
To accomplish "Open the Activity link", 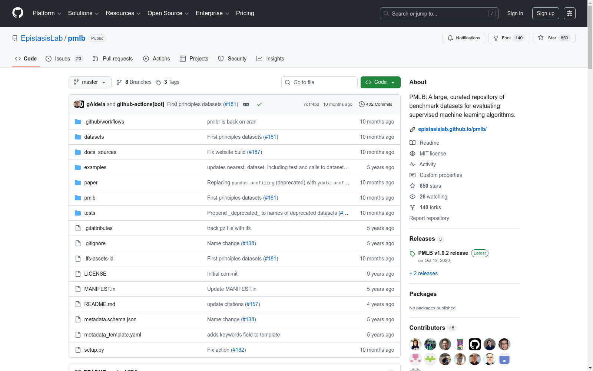I will click(x=423, y=164).
